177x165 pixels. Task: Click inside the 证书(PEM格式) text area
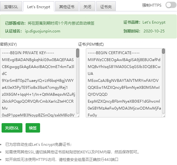coord(124,83)
